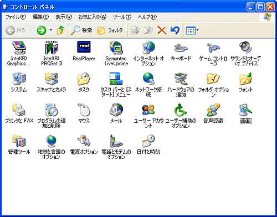Open the システム icon
Screen dimensions: 277x217
19,79
